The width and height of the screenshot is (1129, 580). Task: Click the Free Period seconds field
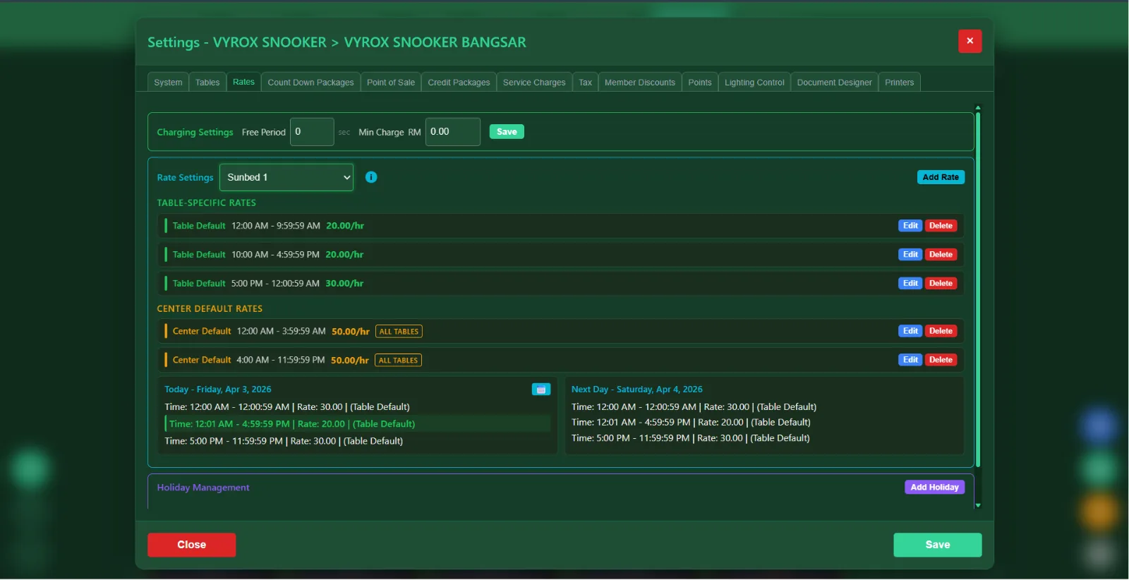[x=312, y=132]
